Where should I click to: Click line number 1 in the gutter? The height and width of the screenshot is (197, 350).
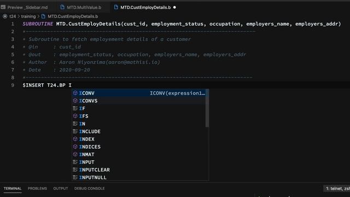13,24
